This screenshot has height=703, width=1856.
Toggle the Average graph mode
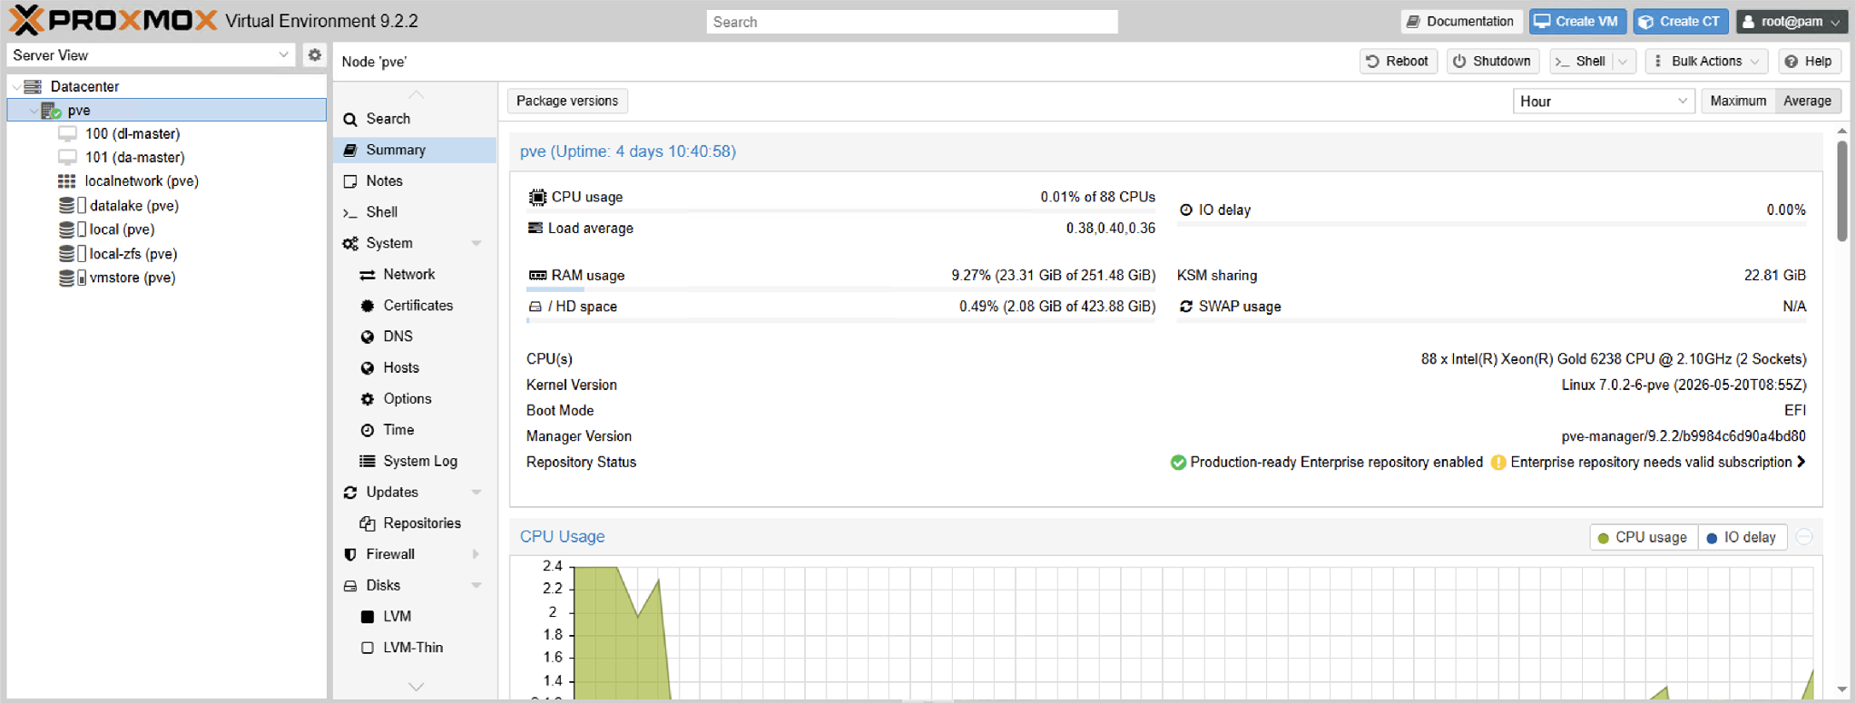1807,101
